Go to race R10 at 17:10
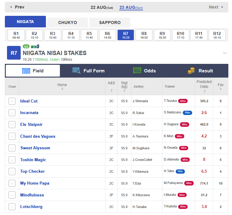The image size is (232, 215). pyautogui.click(x=181, y=35)
